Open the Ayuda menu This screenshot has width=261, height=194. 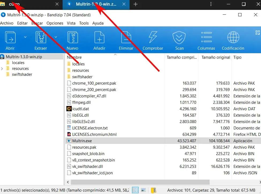pos(98,23)
